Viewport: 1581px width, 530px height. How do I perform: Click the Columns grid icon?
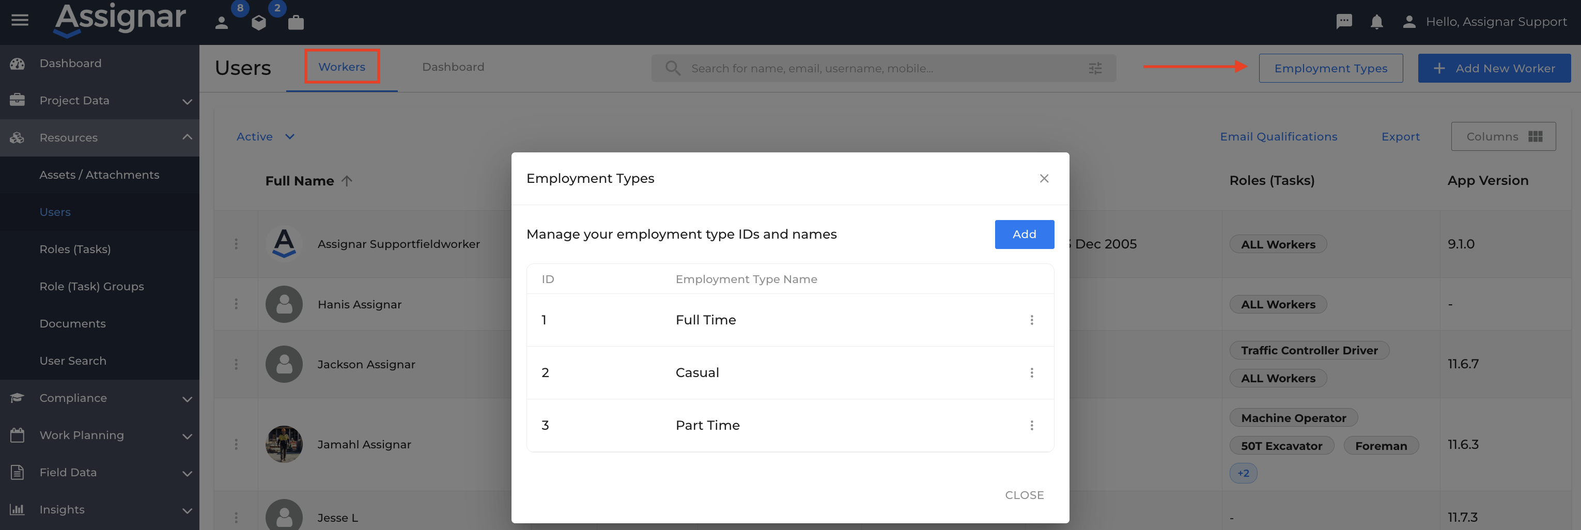(1535, 136)
